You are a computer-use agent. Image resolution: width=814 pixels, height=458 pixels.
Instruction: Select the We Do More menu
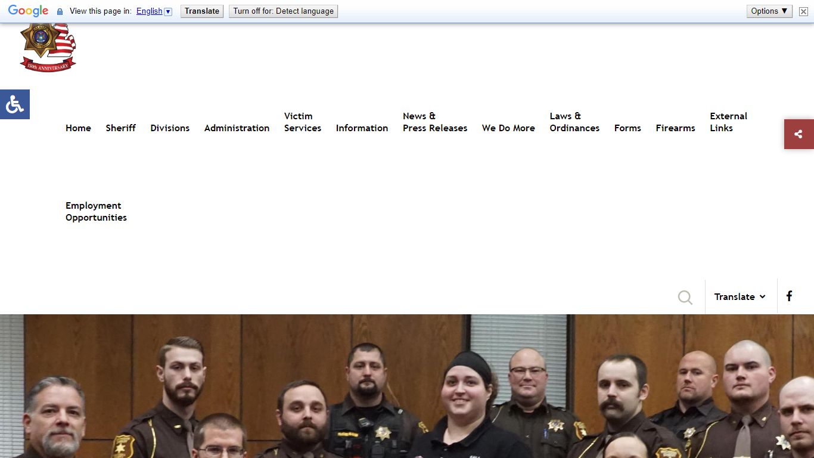point(508,128)
